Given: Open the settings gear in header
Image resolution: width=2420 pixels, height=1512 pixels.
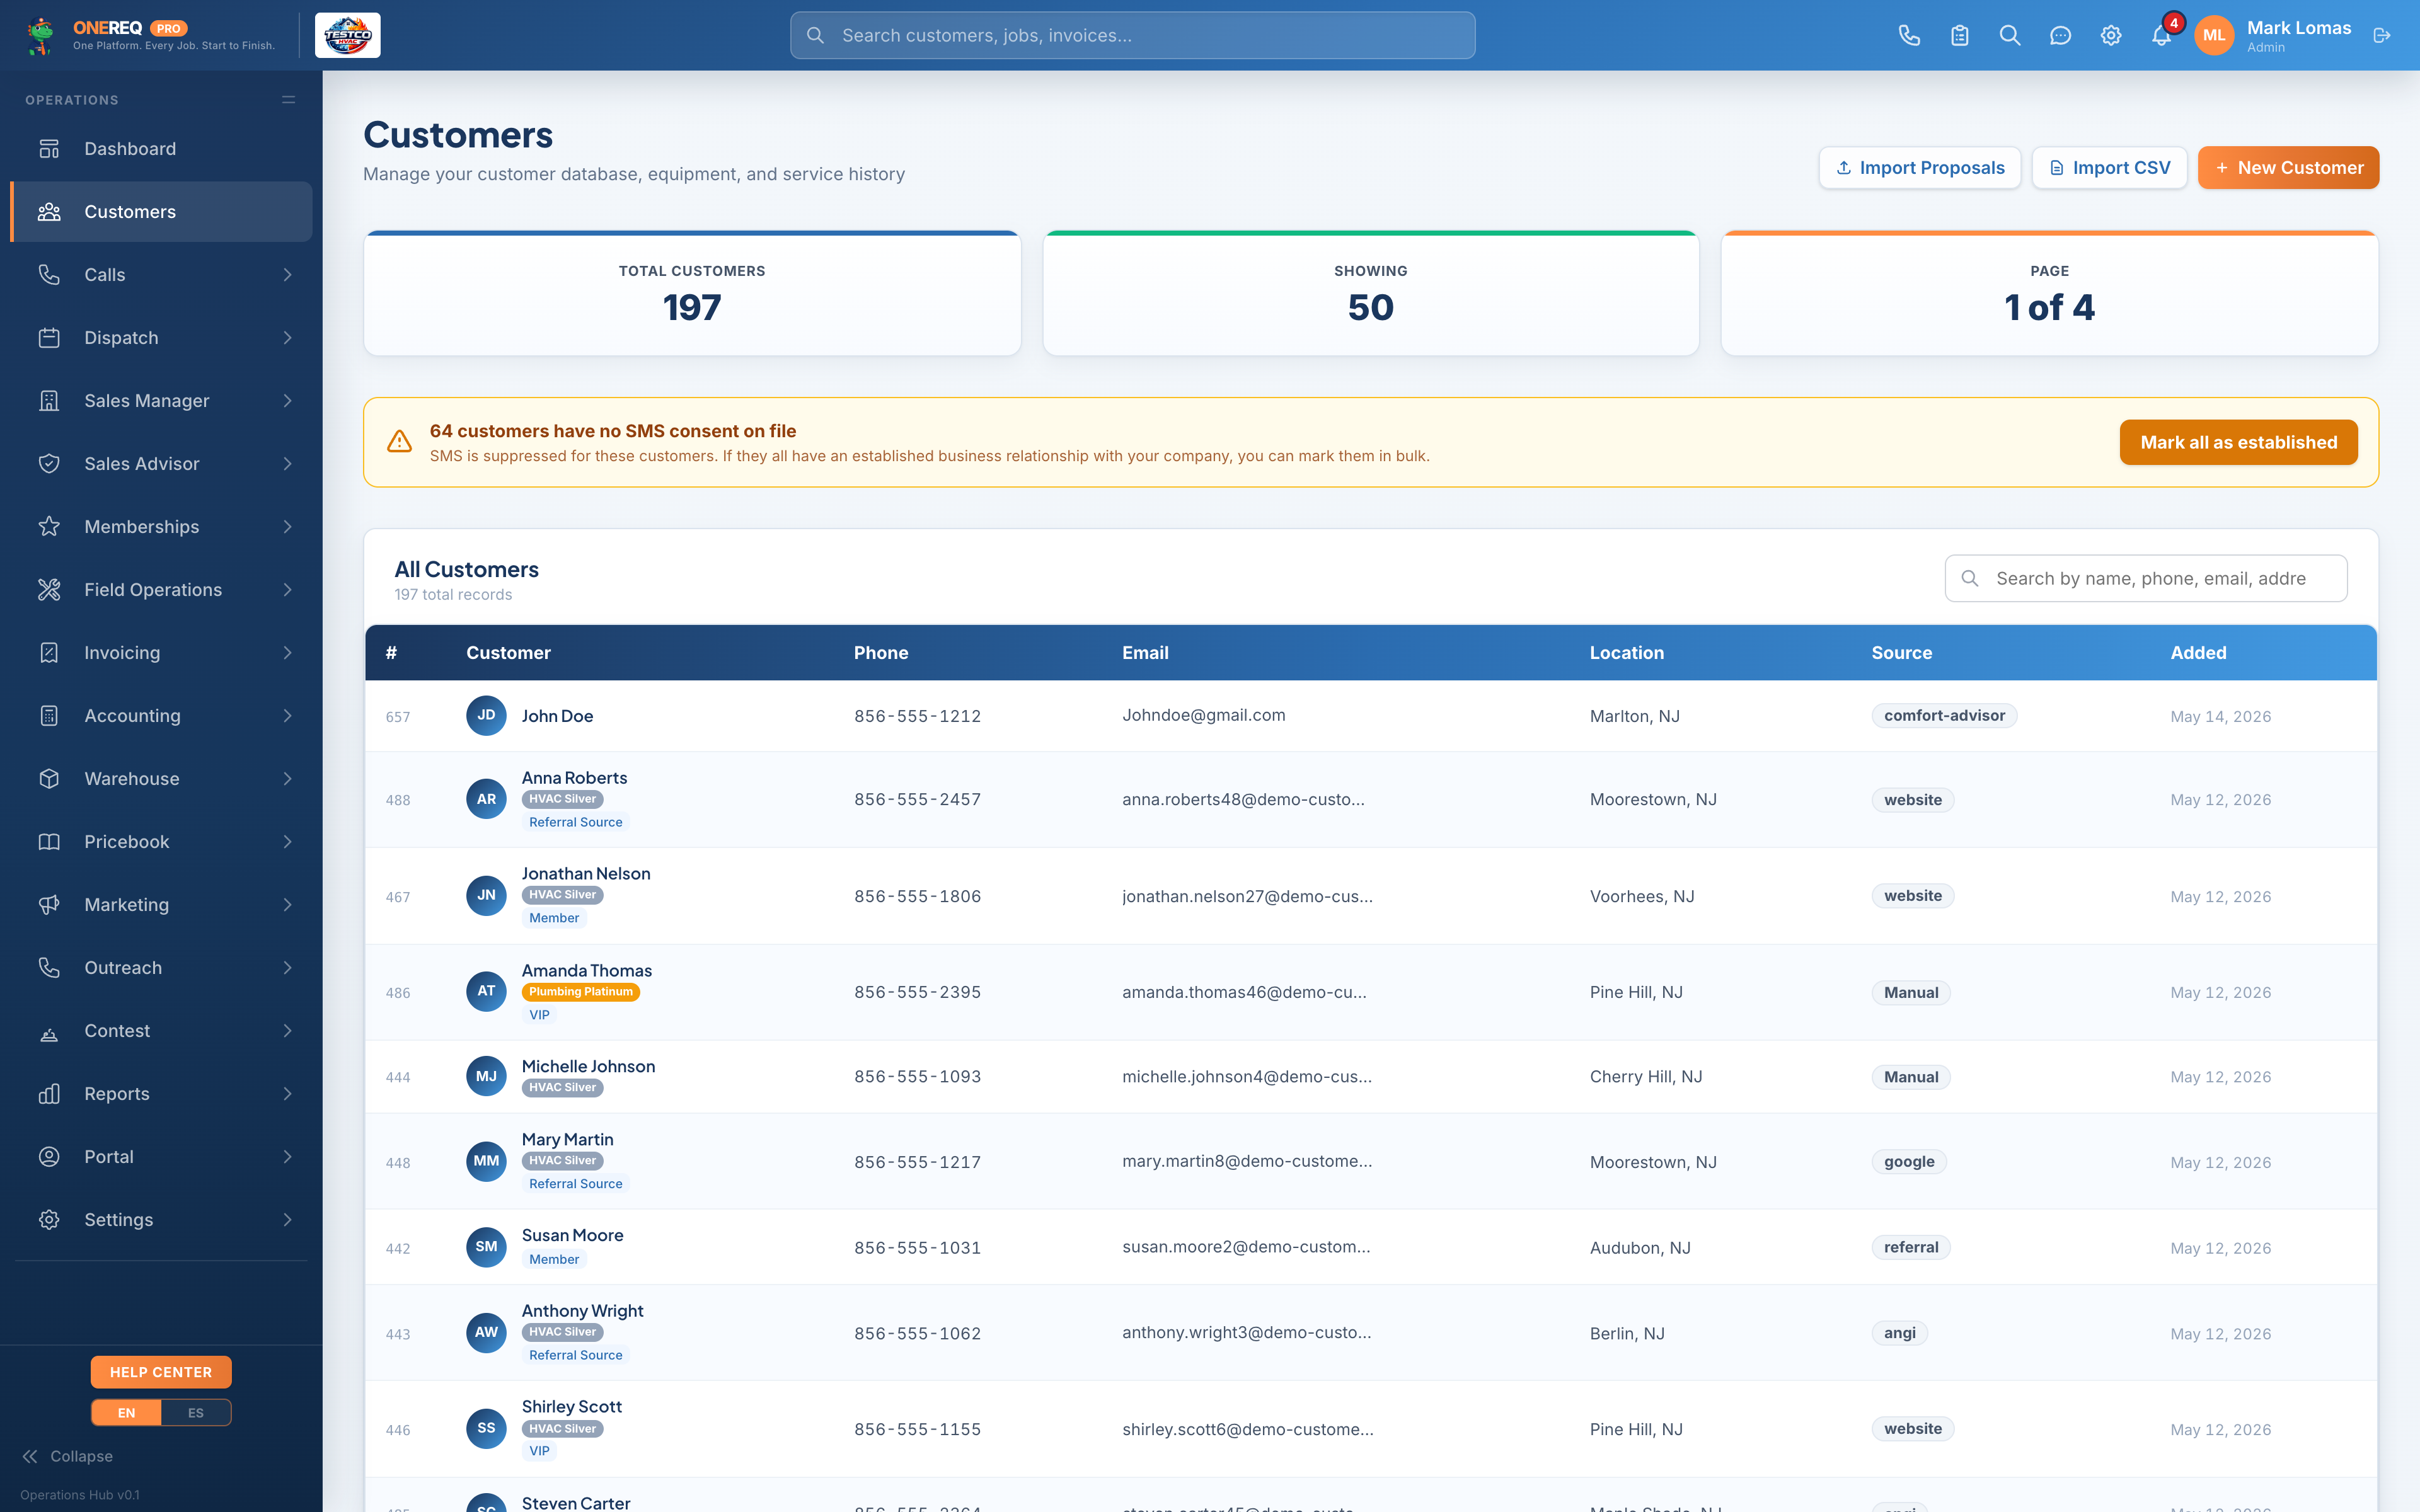Looking at the screenshot, I should 2110,36.
